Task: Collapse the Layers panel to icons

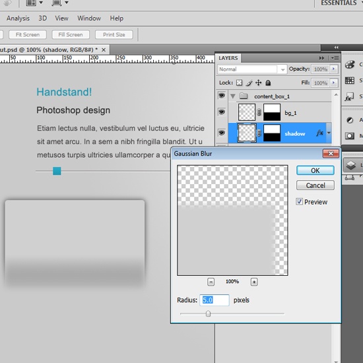Action: [321, 58]
